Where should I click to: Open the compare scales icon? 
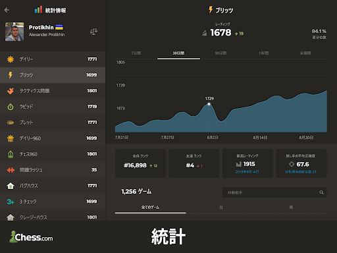tap(93, 32)
